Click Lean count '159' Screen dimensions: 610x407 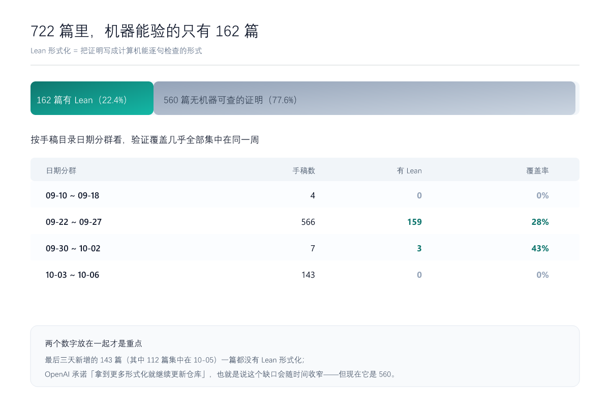pyautogui.click(x=414, y=222)
